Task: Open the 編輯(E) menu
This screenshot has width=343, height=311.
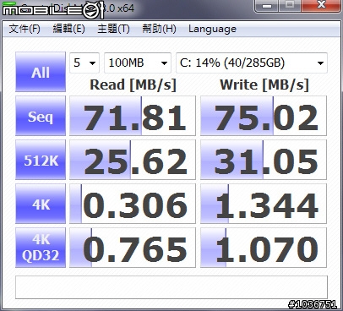Action: click(x=69, y=29)
